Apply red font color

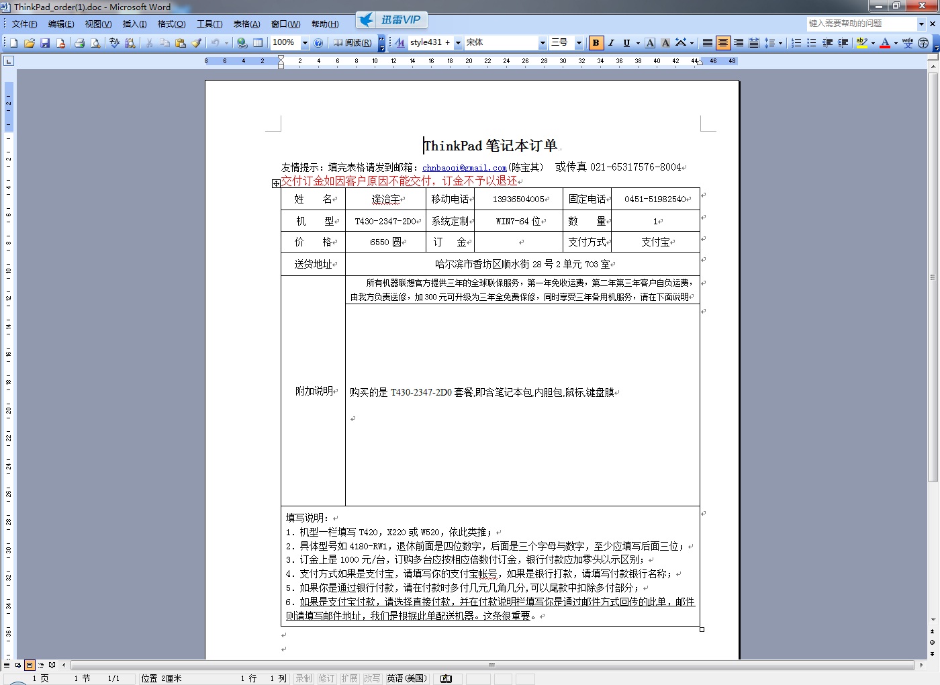click(x=885, y=43)
